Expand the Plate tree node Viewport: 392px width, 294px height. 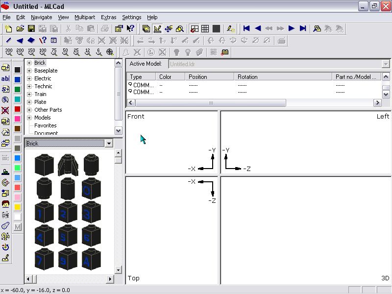29,102
